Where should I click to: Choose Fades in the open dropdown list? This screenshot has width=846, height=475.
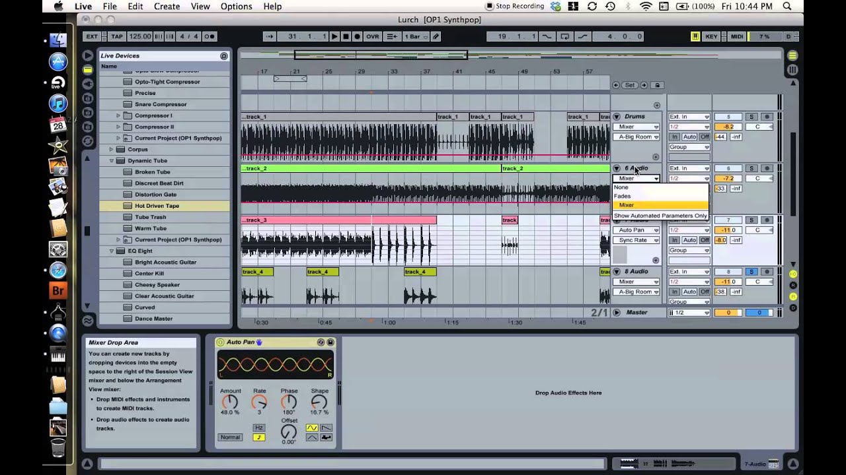pos(660,196)
